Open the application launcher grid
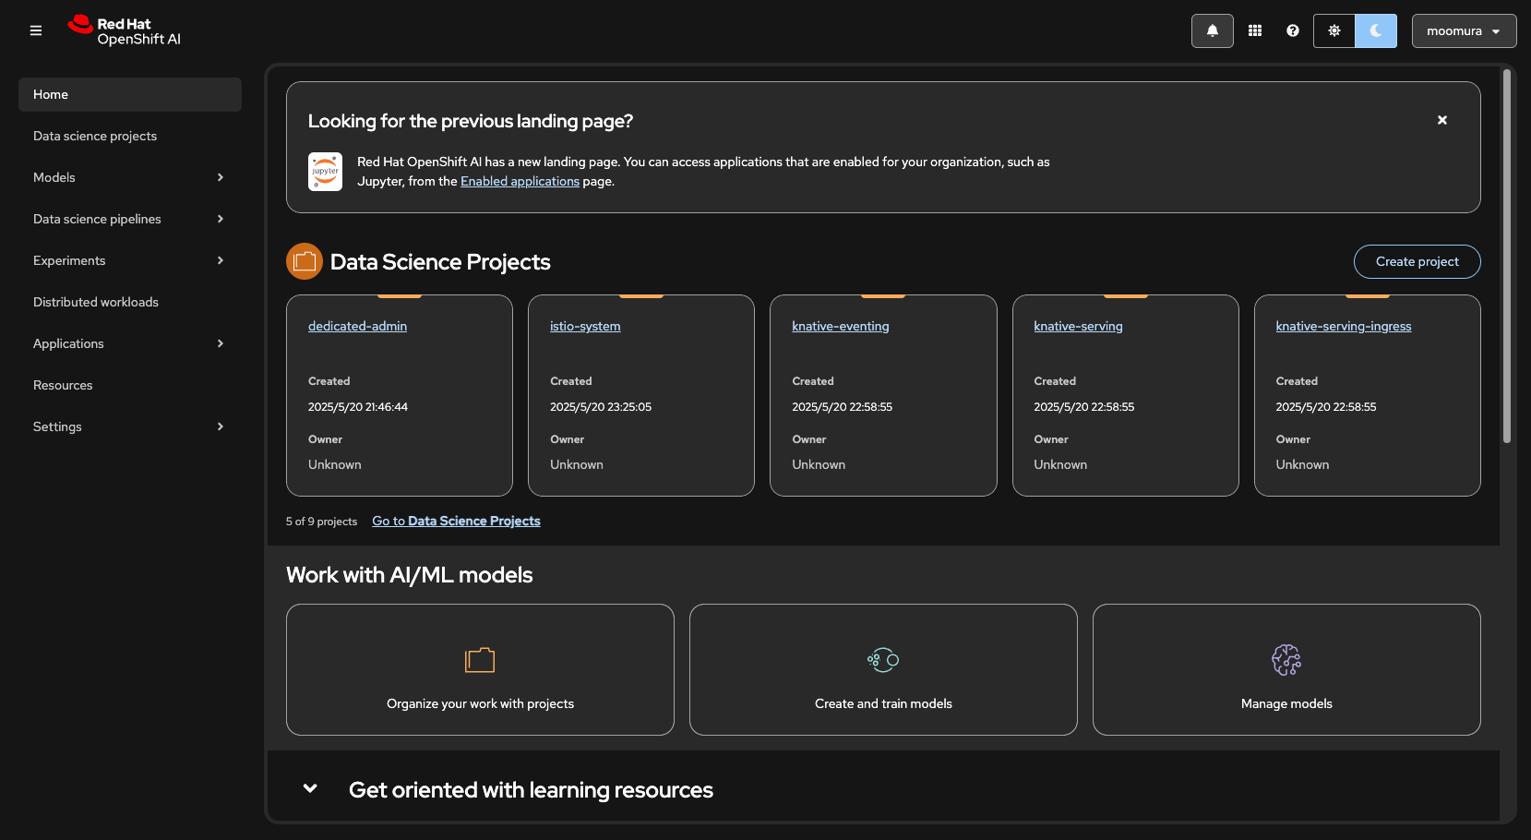This screenshot has width=1531, height=840. click(1254, 30)
